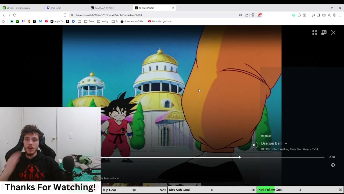Go back using the browser back arrow

[4, 15]
